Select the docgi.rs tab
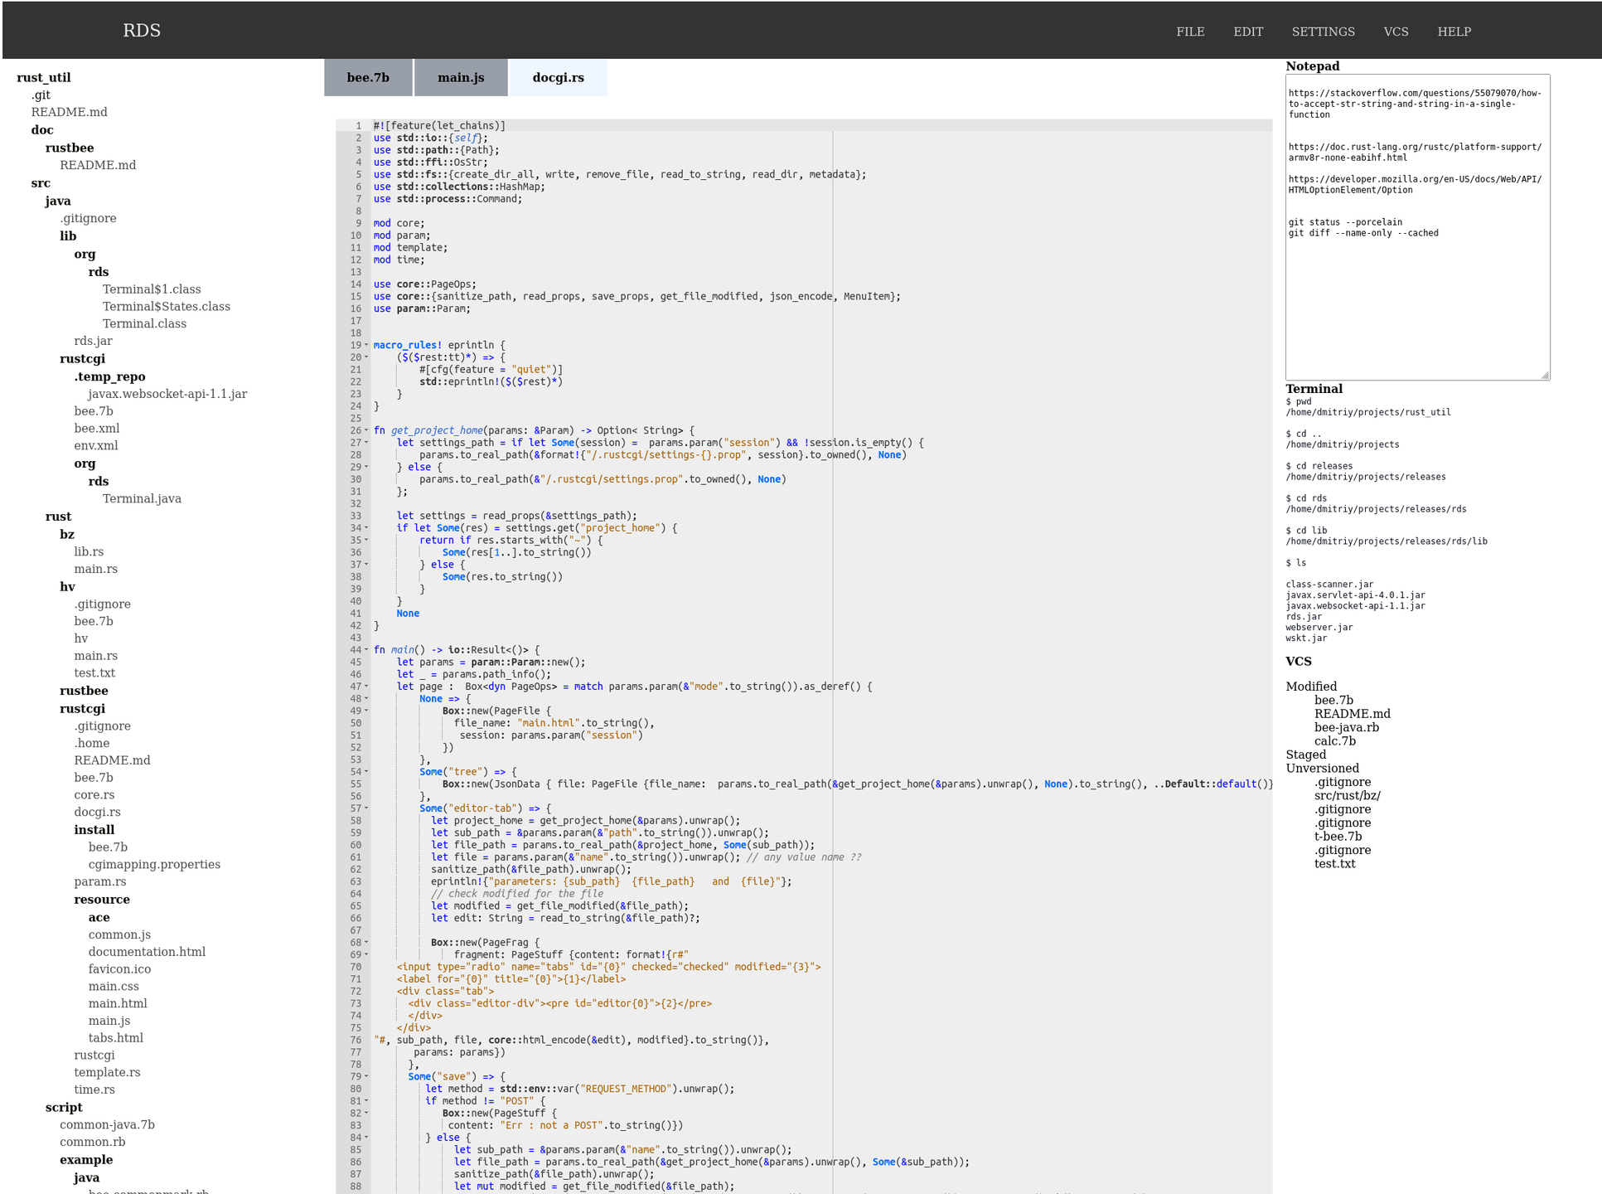Image resolution: width=1602 pixels, height=1194 pixels. coord(558,78)
